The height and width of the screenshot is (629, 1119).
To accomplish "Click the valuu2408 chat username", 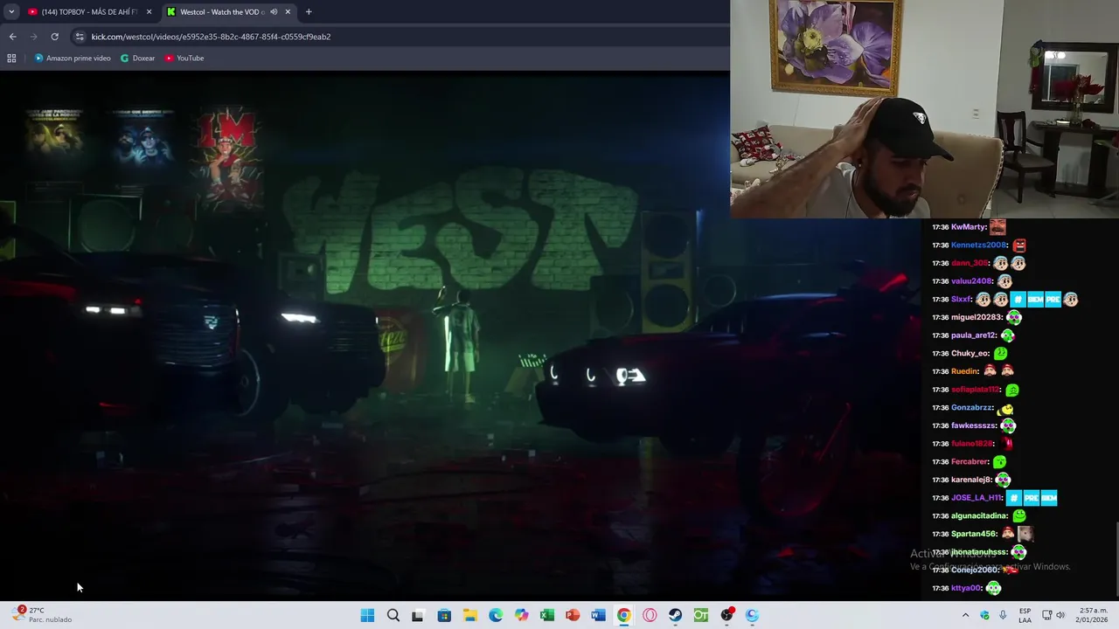I will (x=971, y=281).
